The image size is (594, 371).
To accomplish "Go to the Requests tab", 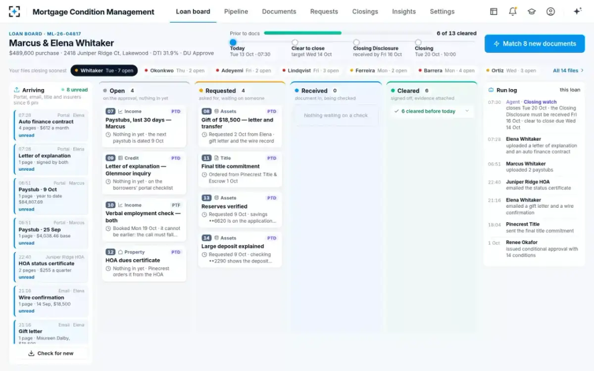I will (x=324, y=11).
